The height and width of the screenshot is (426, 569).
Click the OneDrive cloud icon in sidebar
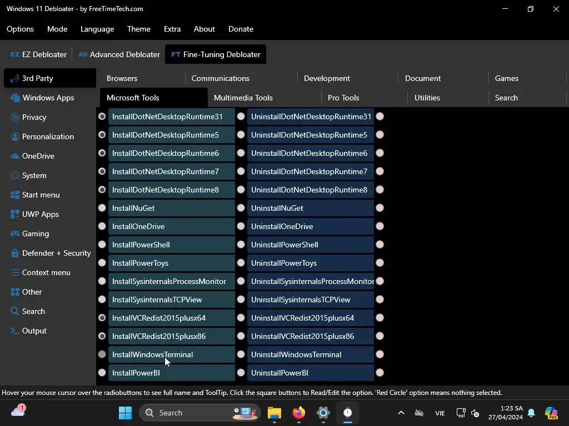coord(15,156)
